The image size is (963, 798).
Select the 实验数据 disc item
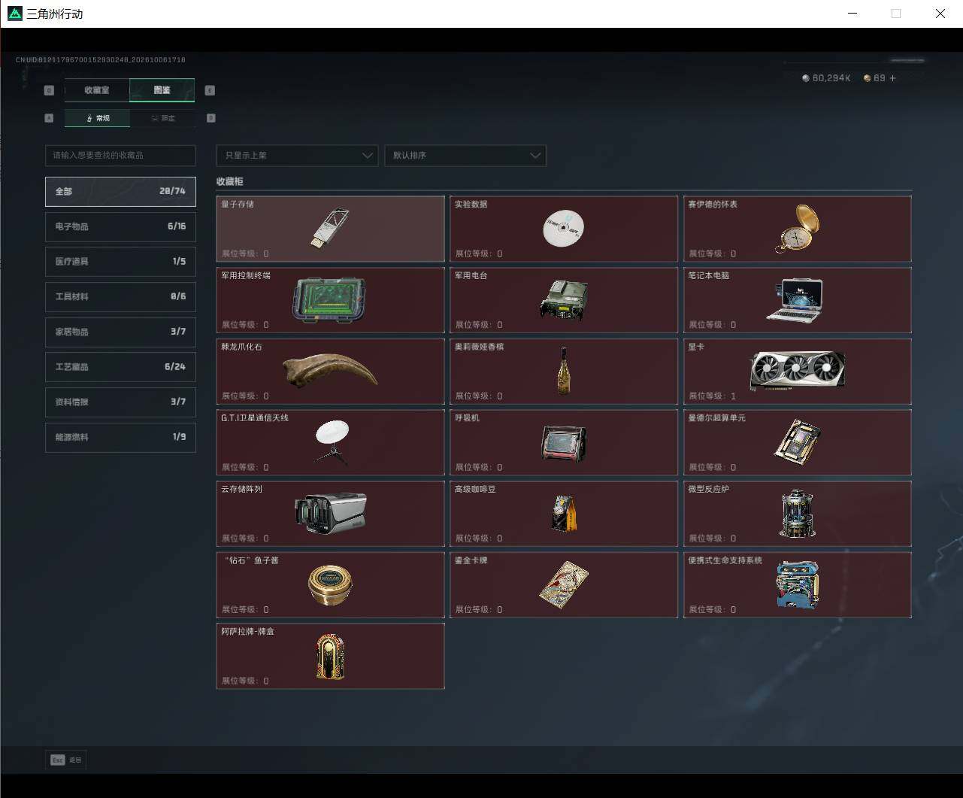pyautogui.click(x=564, y=229)
